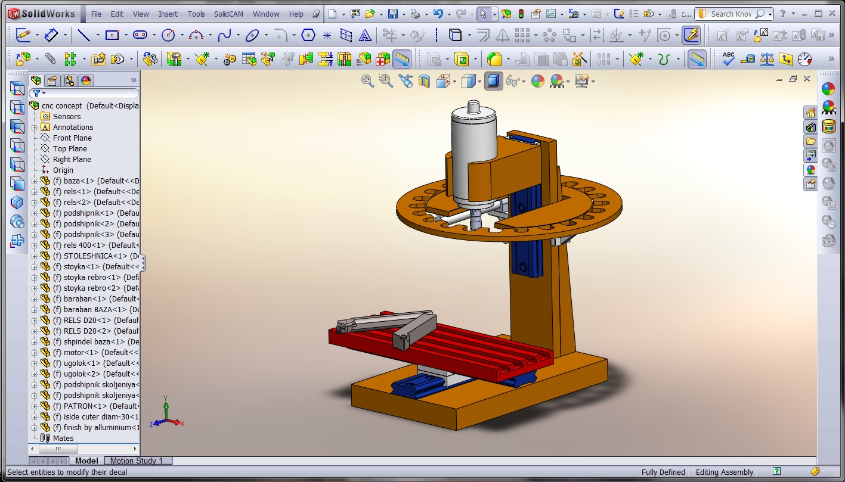
Task: Click Editing Assembly in the status bar
Action: click(724, 472)
